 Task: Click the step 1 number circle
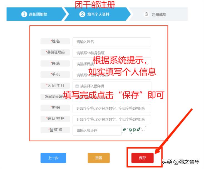[24, 15]
